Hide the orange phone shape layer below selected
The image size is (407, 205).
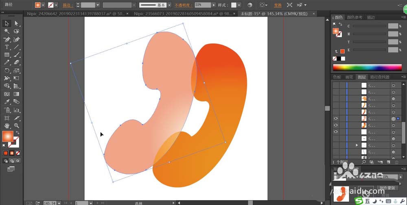click(336, 125)
